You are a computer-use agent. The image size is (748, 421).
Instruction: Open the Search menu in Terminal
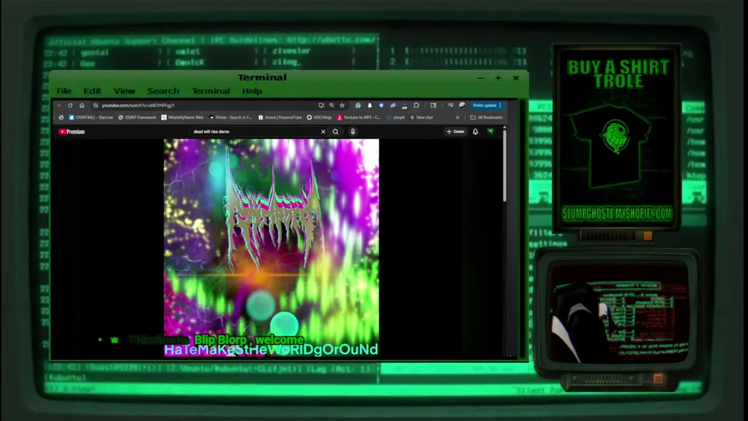click(x=163, y=91)
